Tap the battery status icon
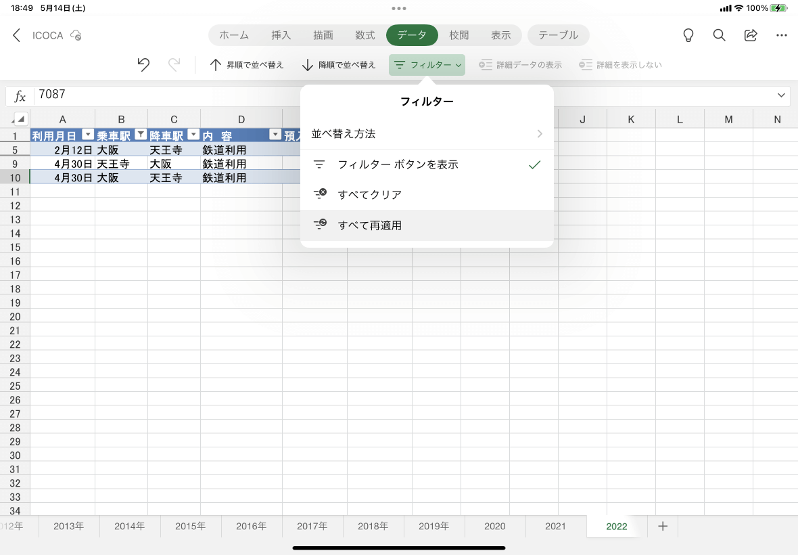798x555 pixels. (x=778, y=8)
